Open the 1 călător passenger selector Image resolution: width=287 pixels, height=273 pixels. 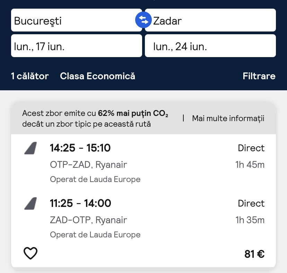click(x=30, y=76)
